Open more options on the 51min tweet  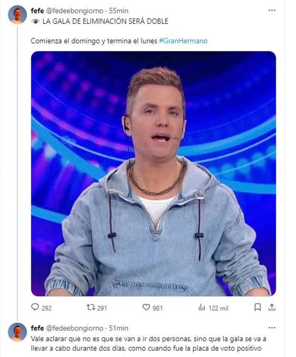point(272,328)
